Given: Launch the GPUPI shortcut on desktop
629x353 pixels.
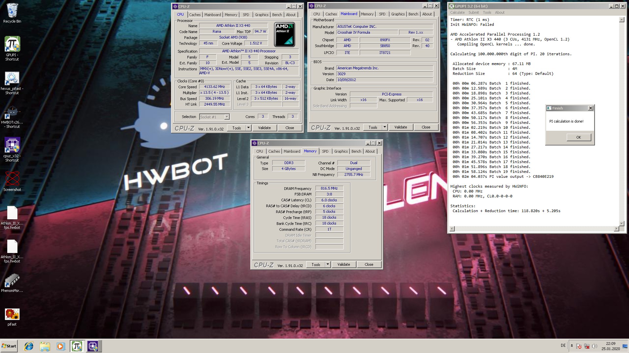Looking at the screenshot, I should (x=12, y=48).
